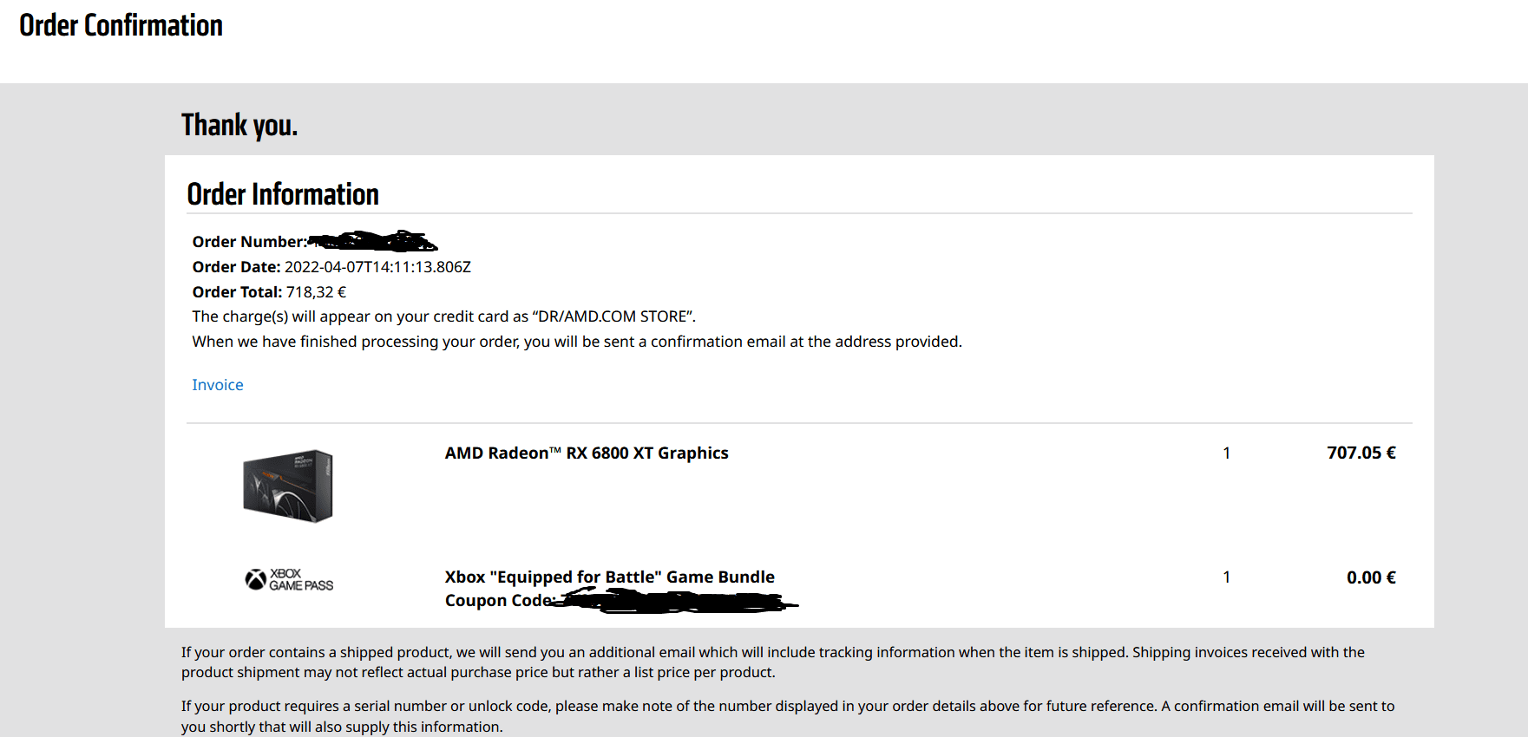
Task: Click the 0.00 € bundle price
Action: click(x=1370, y=577)
